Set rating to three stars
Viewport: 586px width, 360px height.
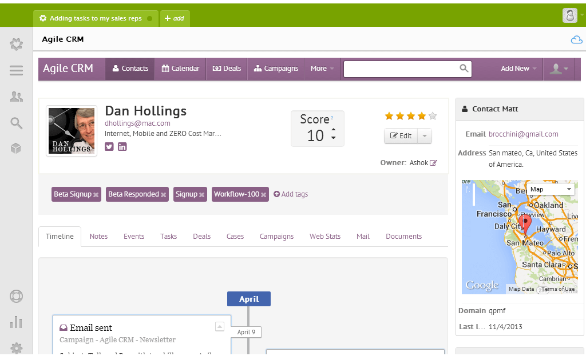point(411,116)
